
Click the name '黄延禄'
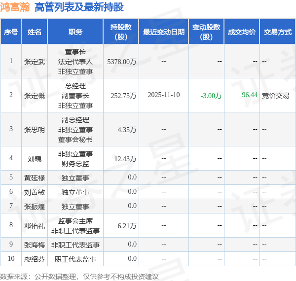pyautogui.click(x=35, y=177)
